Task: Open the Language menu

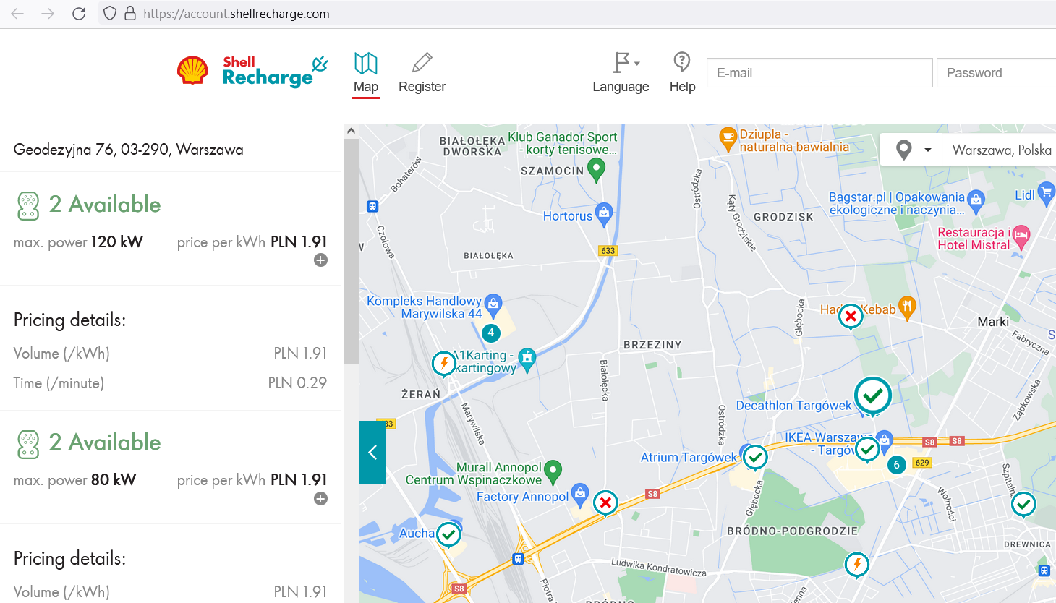Action: [x=621, y=73]
